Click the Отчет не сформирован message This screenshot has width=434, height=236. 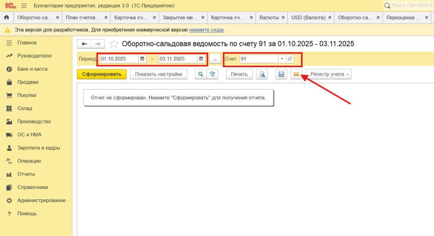[178, 98]
